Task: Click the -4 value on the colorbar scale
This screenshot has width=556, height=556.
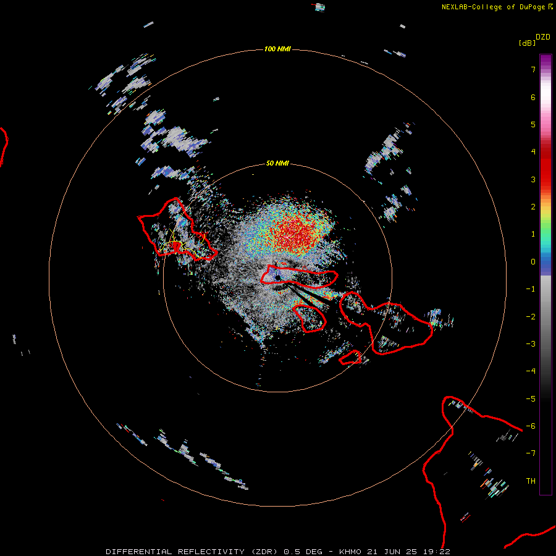Action: point(531,371)
